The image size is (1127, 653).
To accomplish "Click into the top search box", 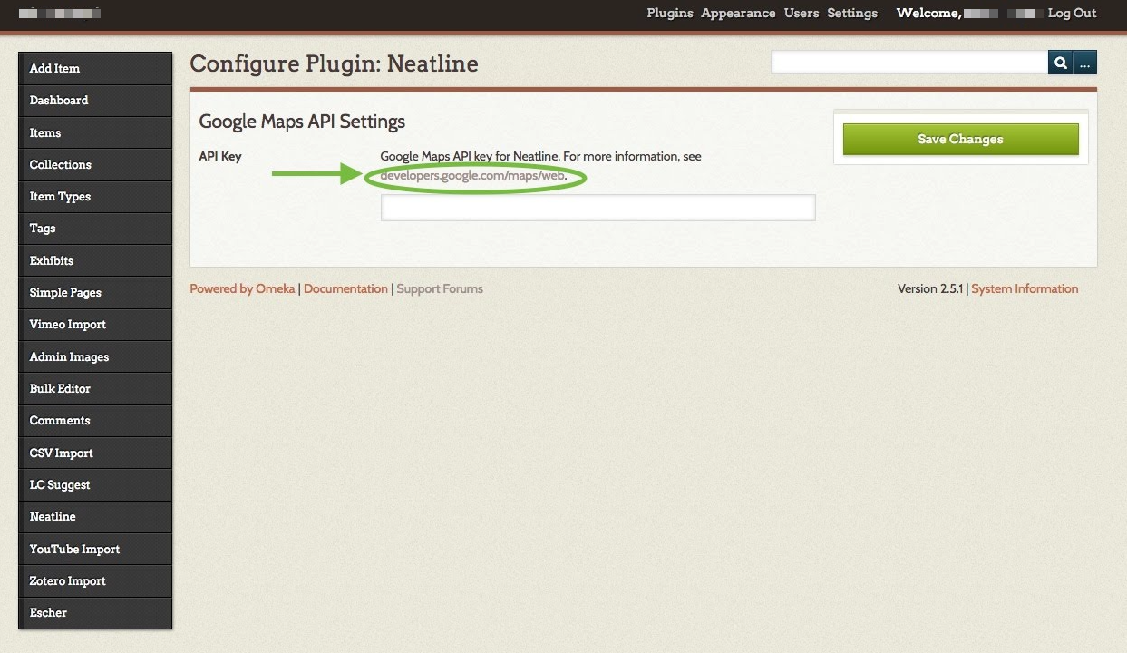I will pos(909,63).
